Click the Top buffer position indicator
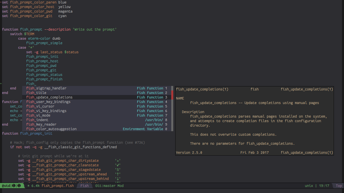Screen dimensions: 344x193 pyautogui.click(x=339, y=186)
